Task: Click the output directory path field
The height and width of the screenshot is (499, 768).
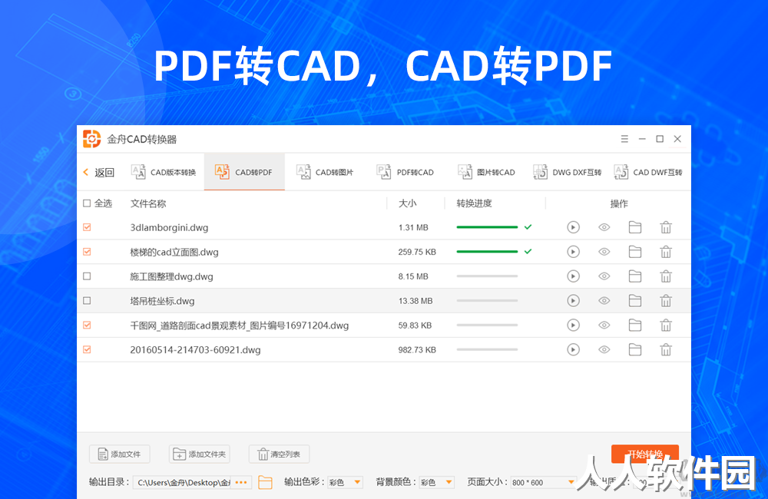Action: [x=182, y=482]
